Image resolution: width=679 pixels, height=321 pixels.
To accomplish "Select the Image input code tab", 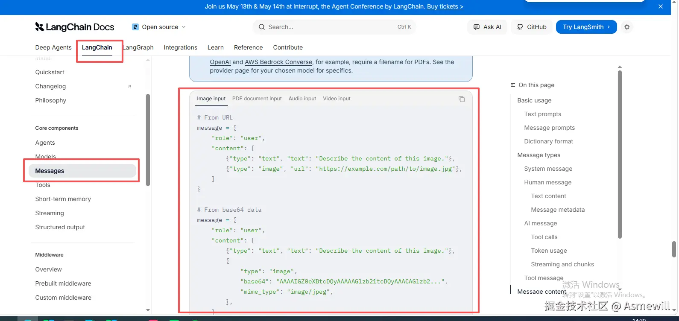I will 211,99.
